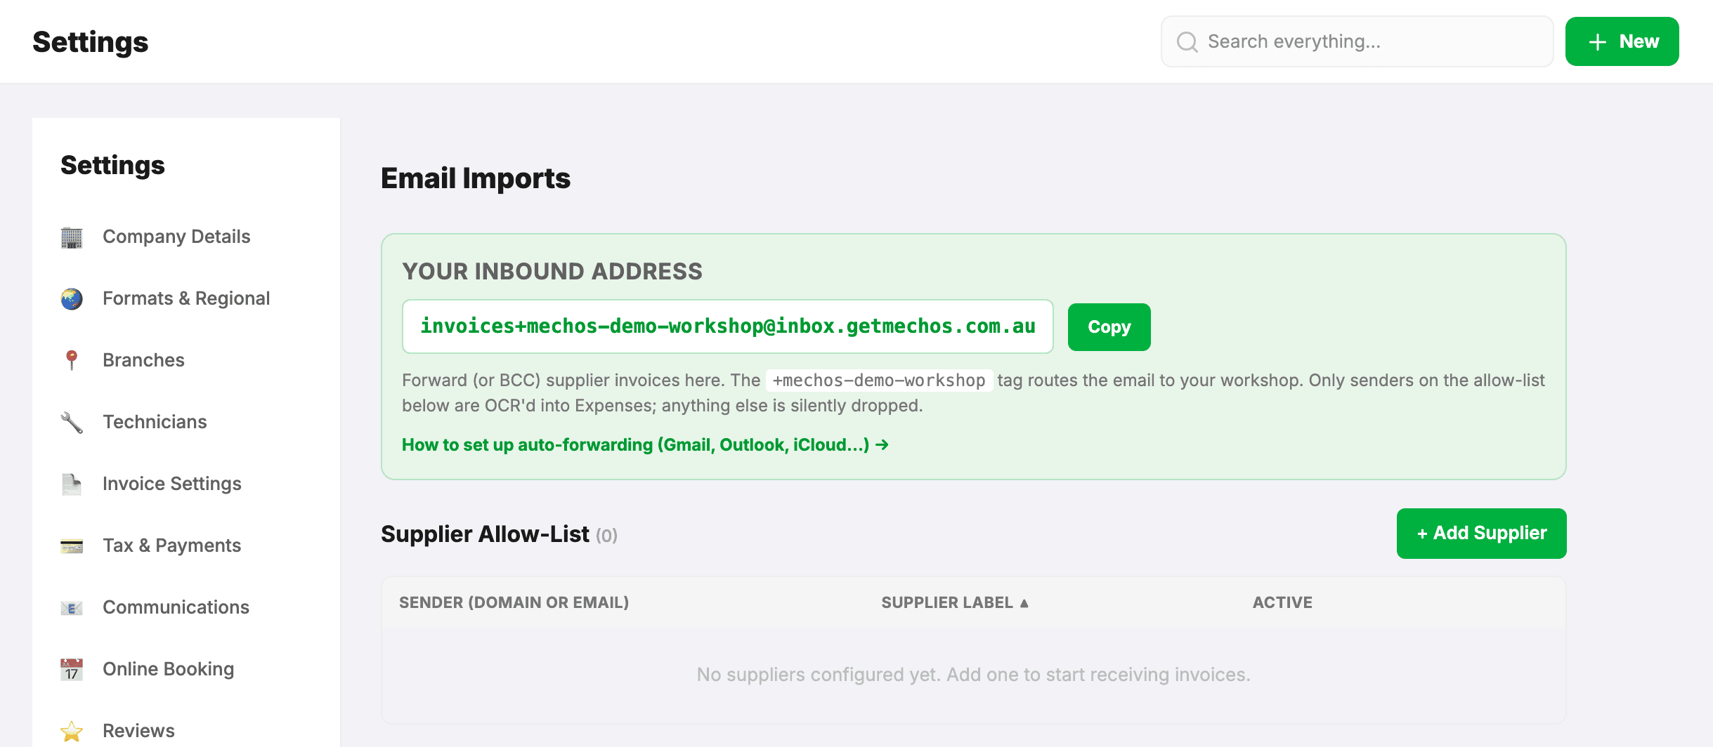The width and height of the screenshot is (1713, 747).
Task: Click the Online Booking calendar icon
Action: pyautogui.click(x=72, y=670)
